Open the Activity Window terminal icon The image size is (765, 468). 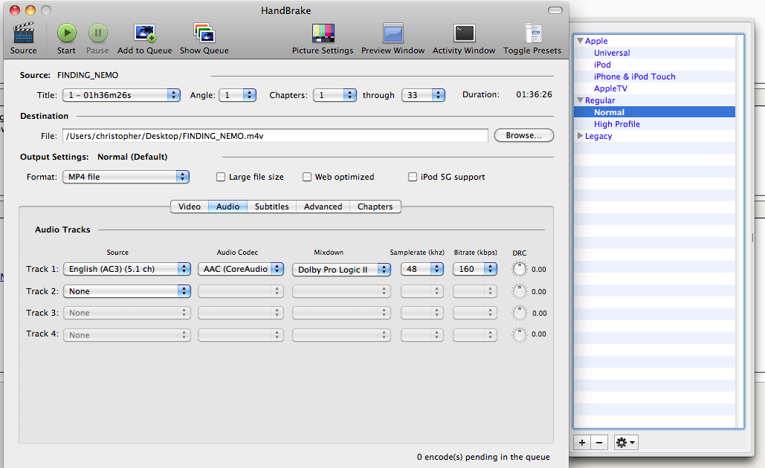464,33
